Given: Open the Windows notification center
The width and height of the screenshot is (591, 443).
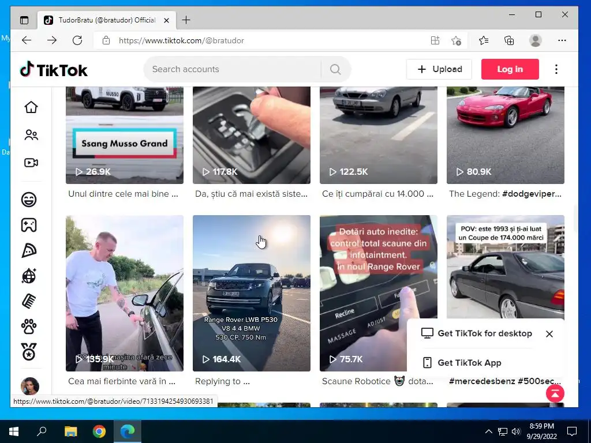Looking at the screenshot, I should pos(572,431).
